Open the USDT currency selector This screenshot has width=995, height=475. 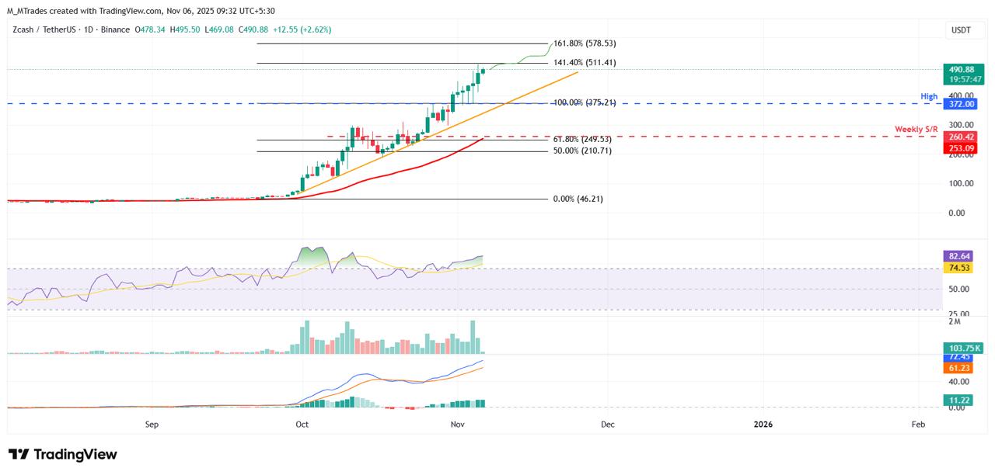(x=962, y=29)
